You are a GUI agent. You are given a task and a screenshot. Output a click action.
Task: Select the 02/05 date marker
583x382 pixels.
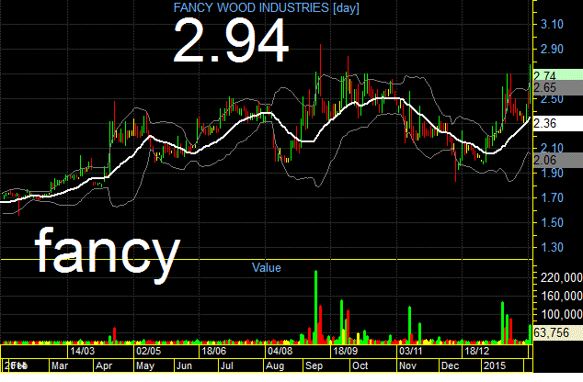click(148, 351)
